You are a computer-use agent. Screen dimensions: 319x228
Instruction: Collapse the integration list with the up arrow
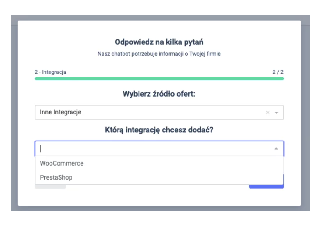click(275, 150)
